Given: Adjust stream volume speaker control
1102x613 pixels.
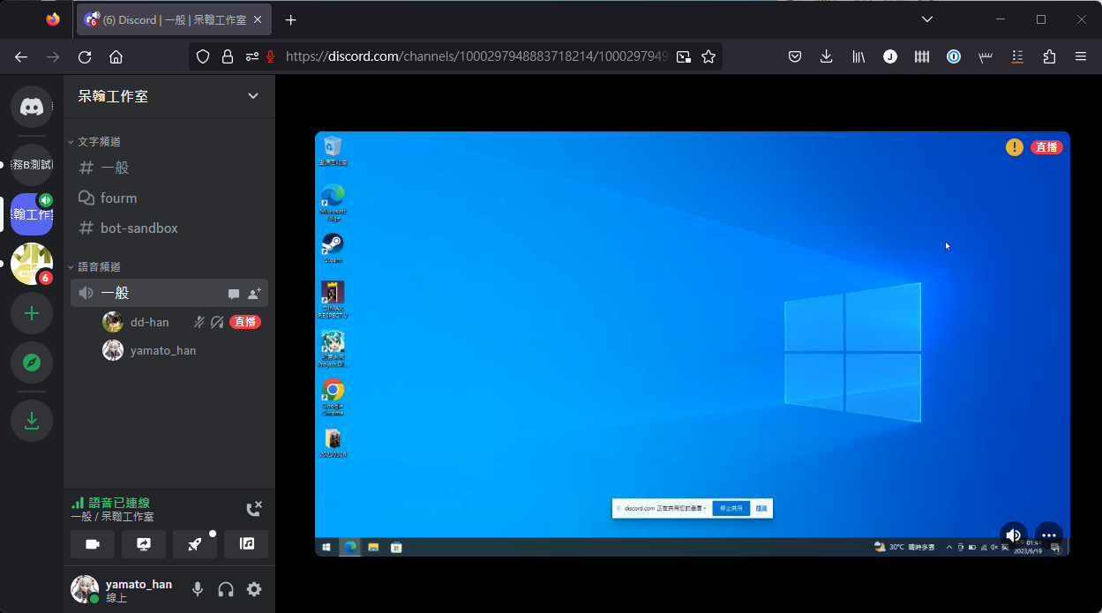Looking at the screenshot, I should pos(1013,535).
